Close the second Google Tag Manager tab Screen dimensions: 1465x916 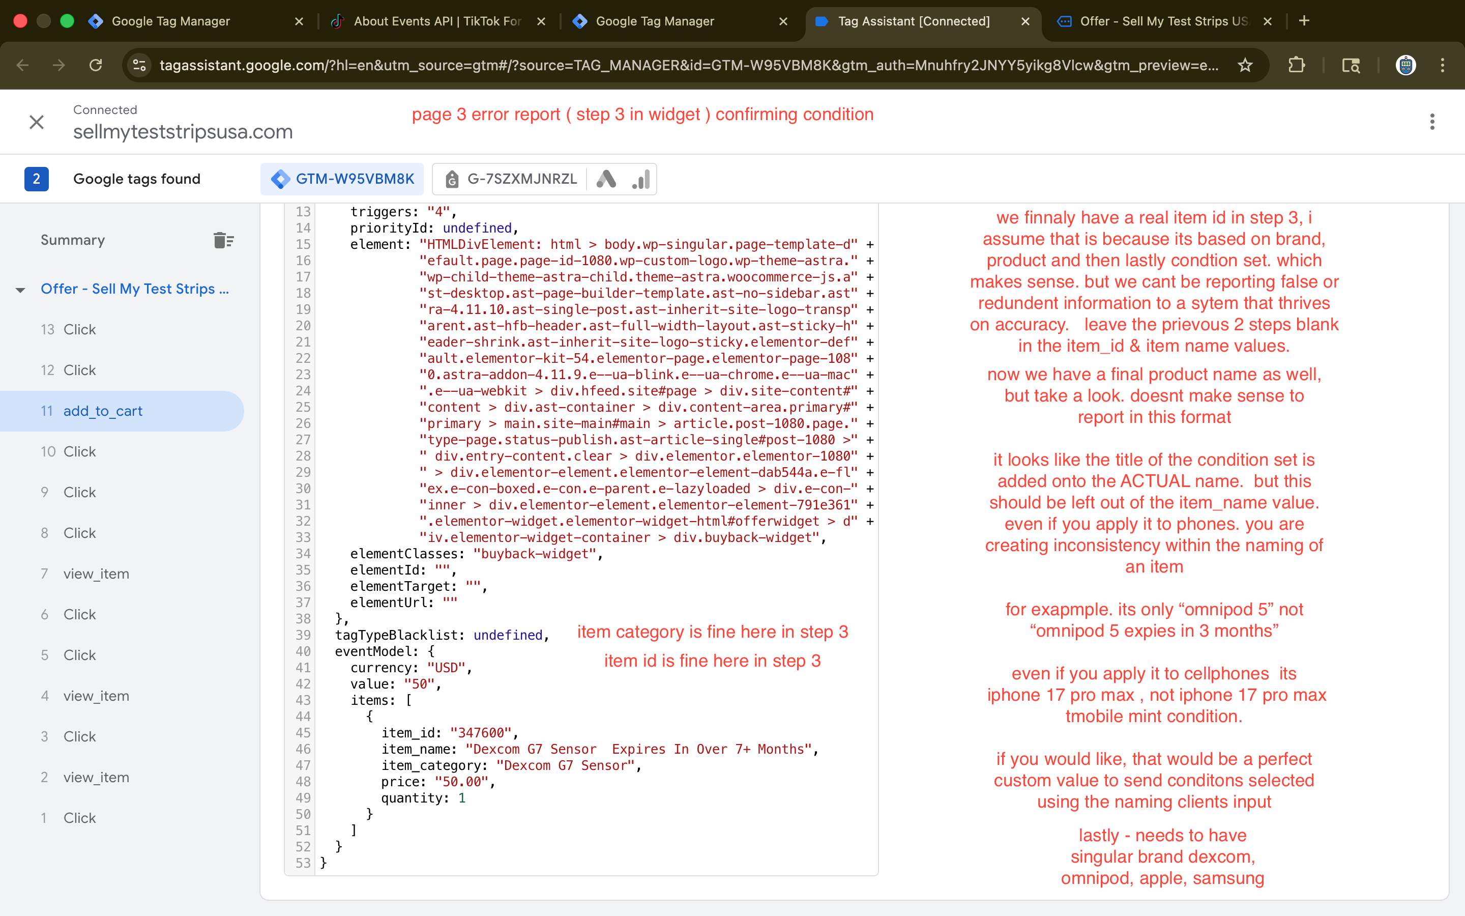[x=783, y=21]
